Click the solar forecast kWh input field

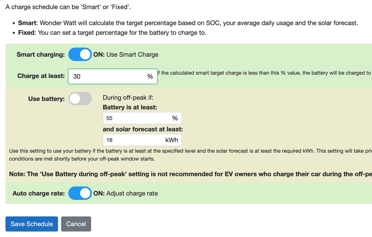[x=133, y=140]
